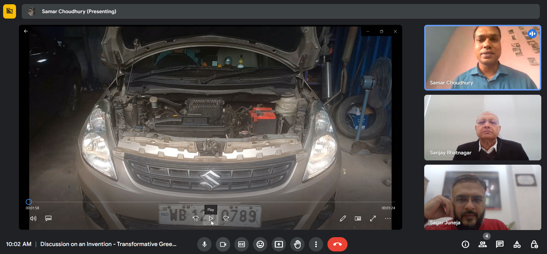Click the video player volume speaker icon

[x=33, y=219]
